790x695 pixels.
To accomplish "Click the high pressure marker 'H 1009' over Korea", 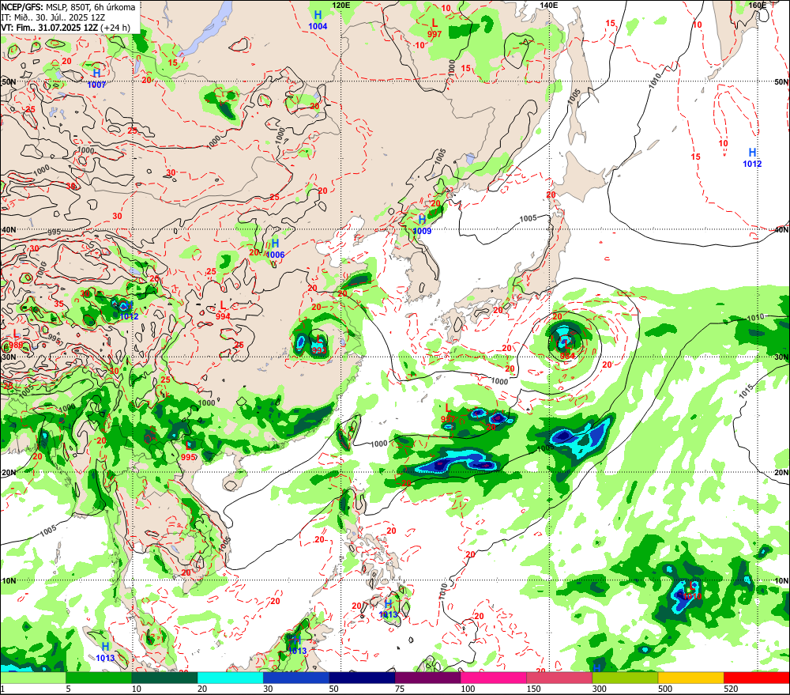I will [x=422, y=225].
